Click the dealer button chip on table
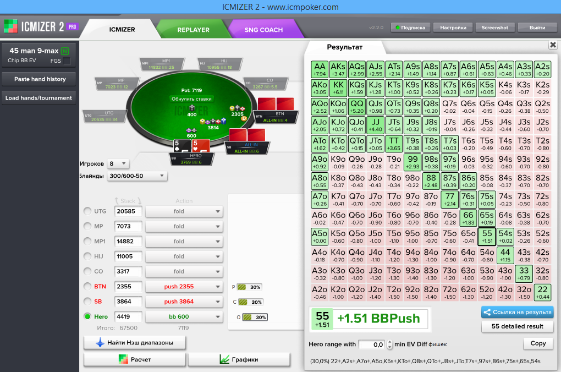The image size is (561, 372). click(244, 118)
